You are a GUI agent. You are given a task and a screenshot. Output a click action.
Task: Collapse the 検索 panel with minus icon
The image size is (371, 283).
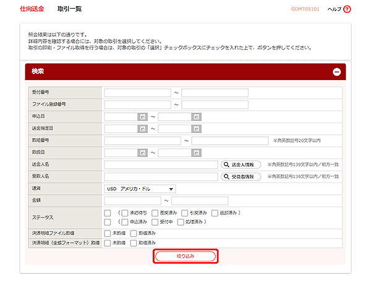337,72
